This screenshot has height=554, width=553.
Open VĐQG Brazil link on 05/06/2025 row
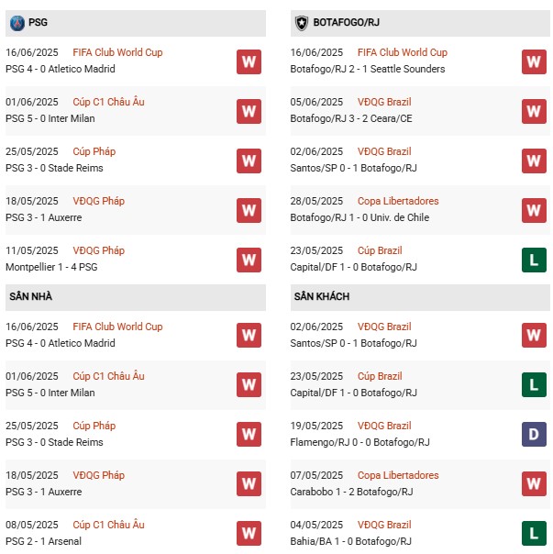coord(384,102)
